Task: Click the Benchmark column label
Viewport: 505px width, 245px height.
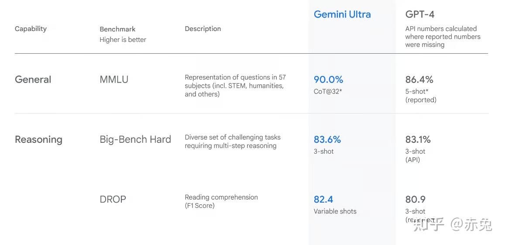Action: tap(117, 29)
